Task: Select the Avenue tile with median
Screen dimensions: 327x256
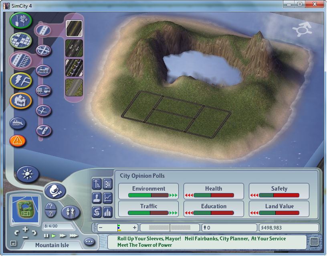Action: [x=74, y=68]
